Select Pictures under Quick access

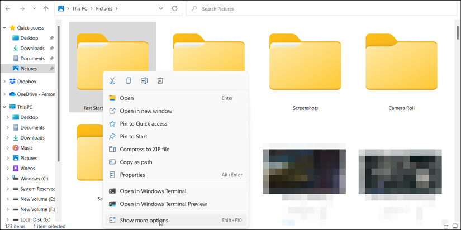point(28,69)
